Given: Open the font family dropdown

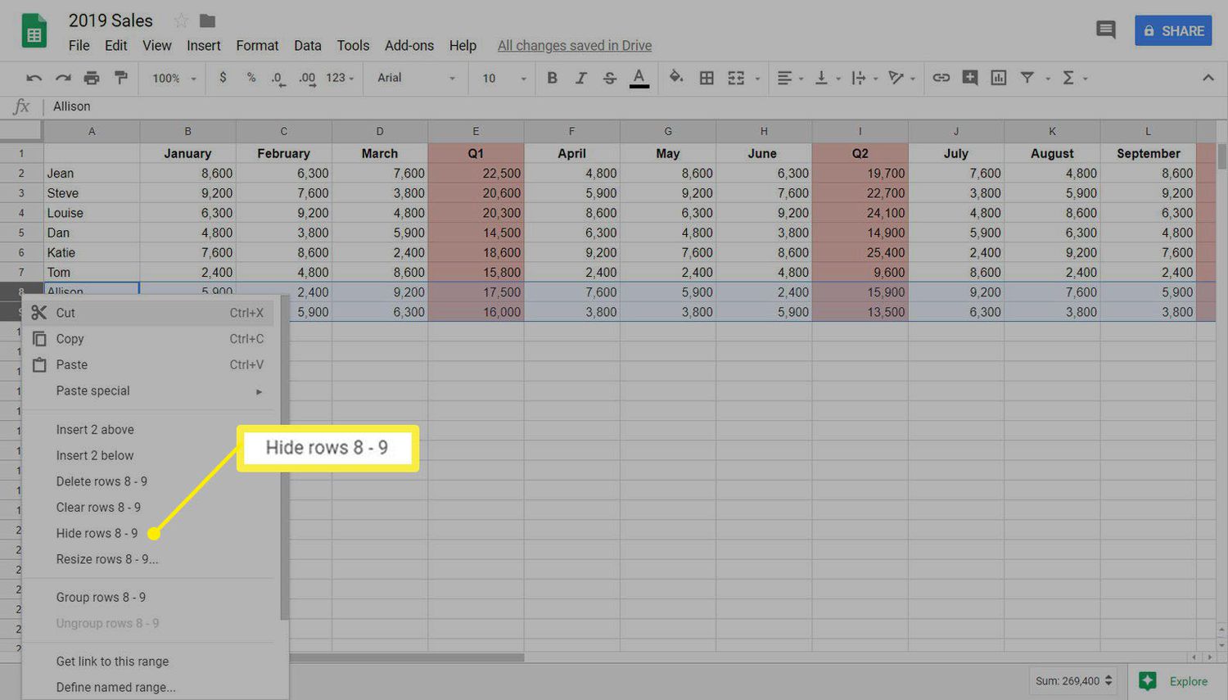Looking at the screenshot, I should coord(415,78).
